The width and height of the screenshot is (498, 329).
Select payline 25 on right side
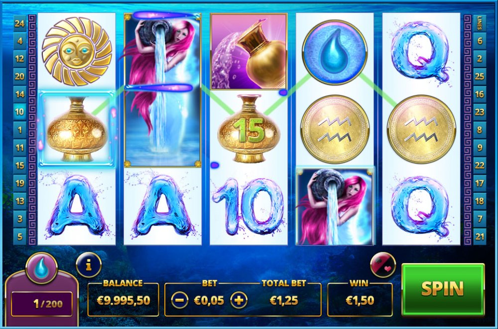(x=480, y=76)
